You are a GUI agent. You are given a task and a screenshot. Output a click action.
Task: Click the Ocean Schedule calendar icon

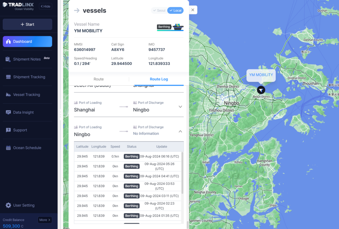8,148
